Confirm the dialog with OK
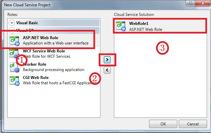The height and width of the screenshot is (133, 211). click(x=163, y=124)
